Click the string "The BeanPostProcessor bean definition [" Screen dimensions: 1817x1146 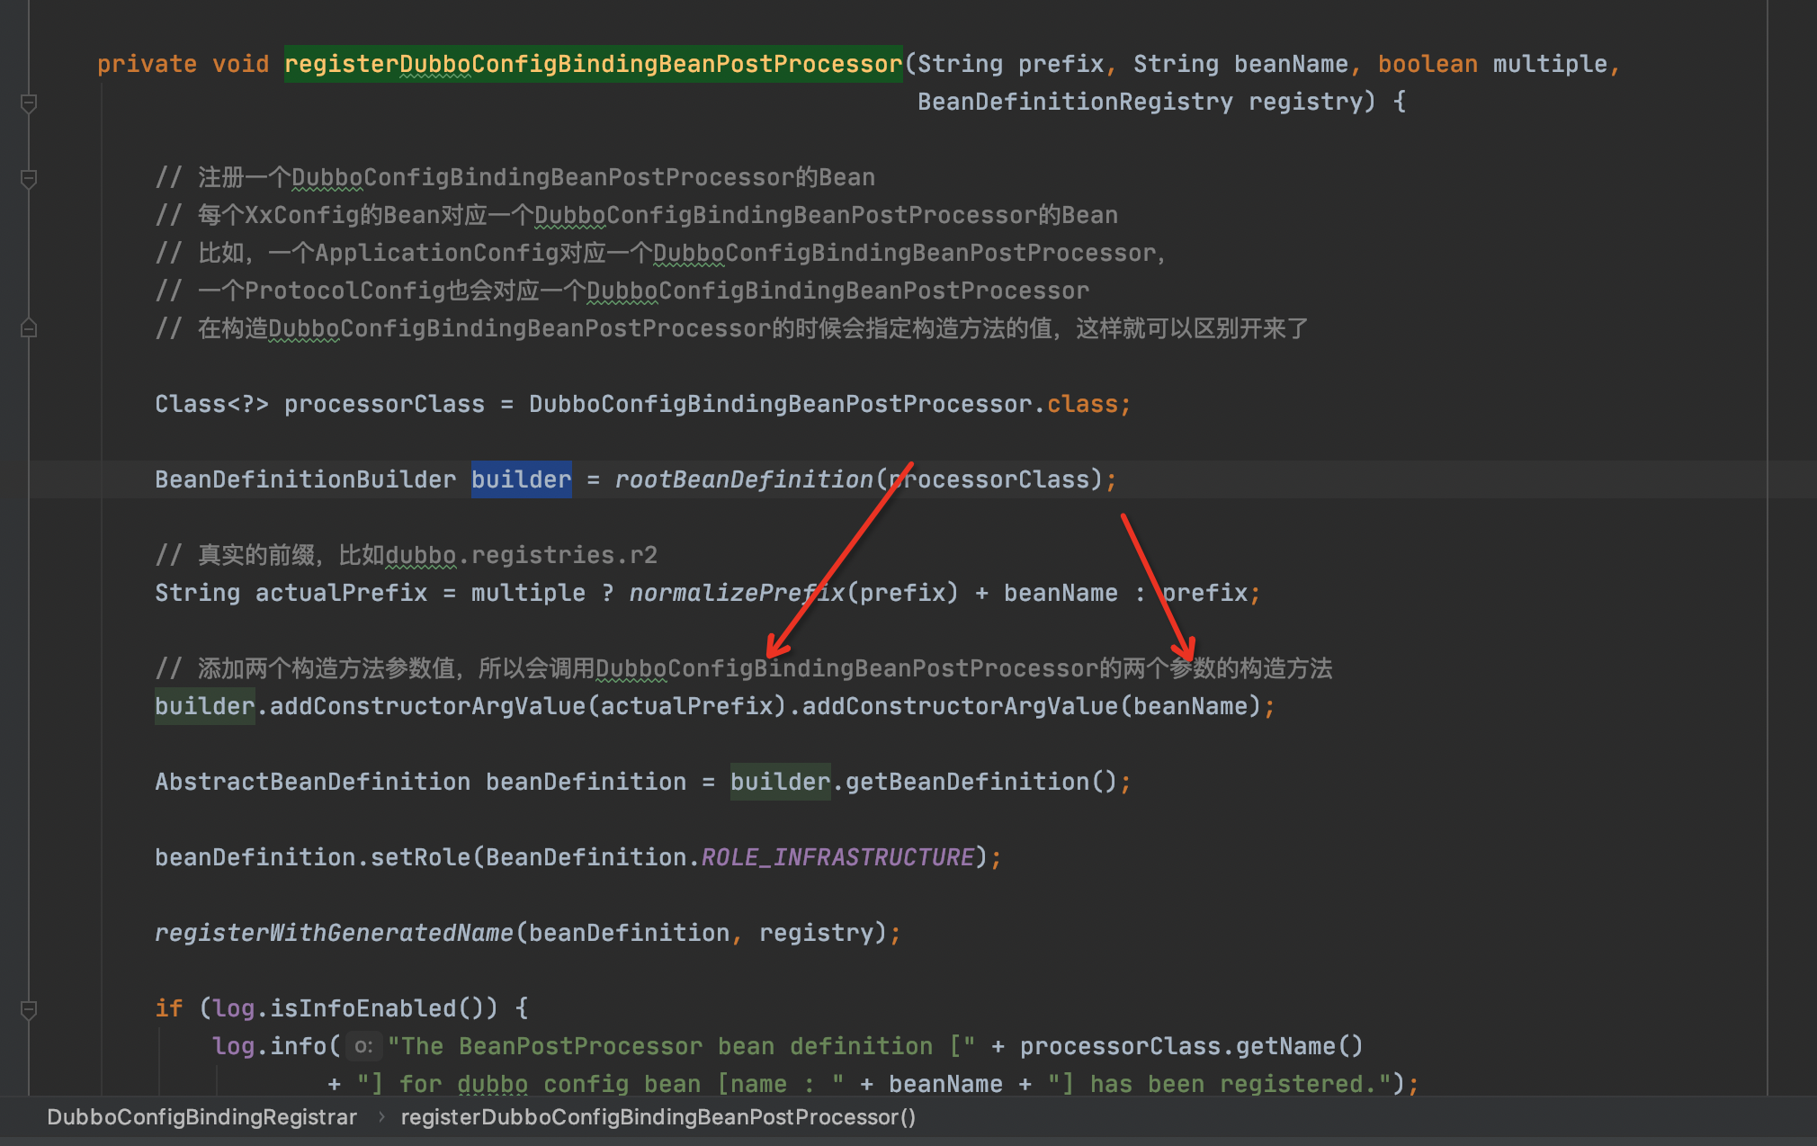click(x=682, y=1046)
